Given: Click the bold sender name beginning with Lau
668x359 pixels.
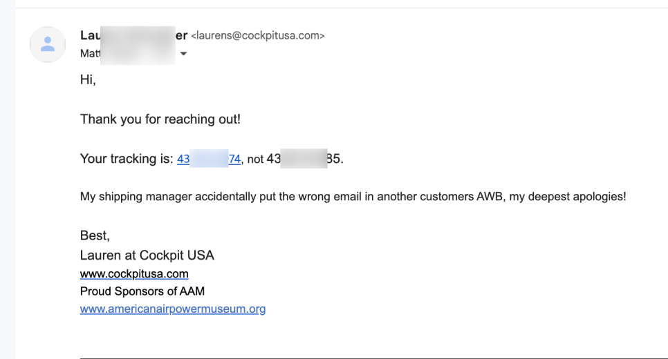Looking at the screenshot, I should [133, 35].
